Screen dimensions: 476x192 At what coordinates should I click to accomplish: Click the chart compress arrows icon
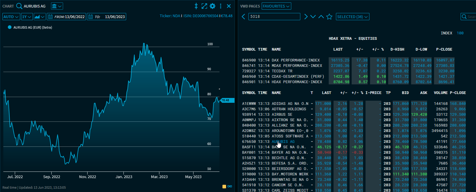pyautogui.click(x=196, y=6)
